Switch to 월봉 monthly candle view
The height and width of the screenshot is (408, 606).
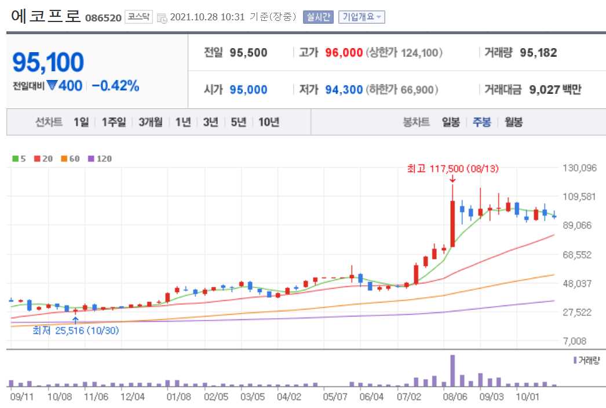tap(513, 122)
